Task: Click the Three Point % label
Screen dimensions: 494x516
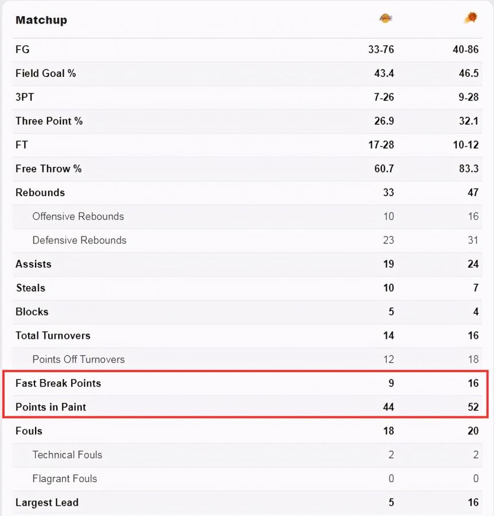Action: click(x=49, y=121)
